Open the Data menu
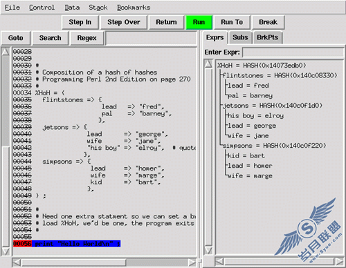Viewport: 346px width, 268px height. [72, 8]
